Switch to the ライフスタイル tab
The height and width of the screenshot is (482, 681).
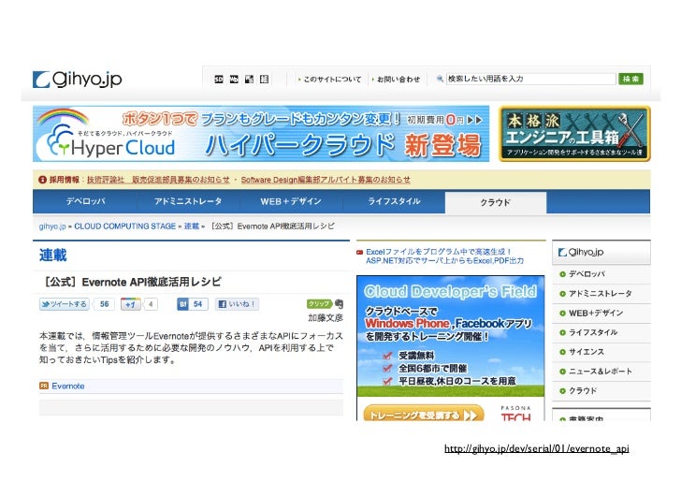pos(394,201)
